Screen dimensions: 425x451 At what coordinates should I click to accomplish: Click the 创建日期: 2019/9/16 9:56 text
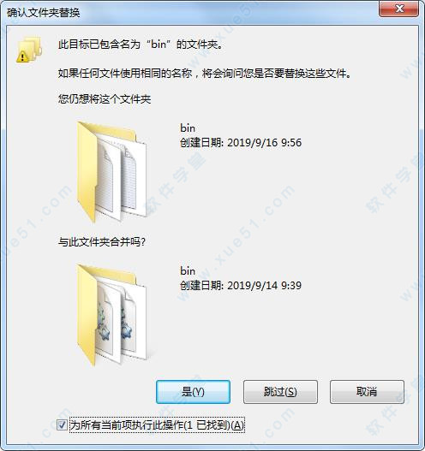click(x=241, y=143)
